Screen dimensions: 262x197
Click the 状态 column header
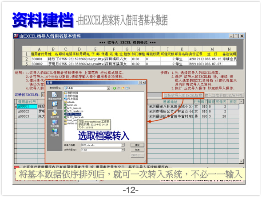[x=233, y=101]
